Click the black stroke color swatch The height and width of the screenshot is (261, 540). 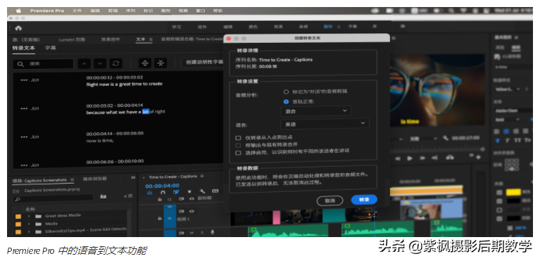point(513,200)
